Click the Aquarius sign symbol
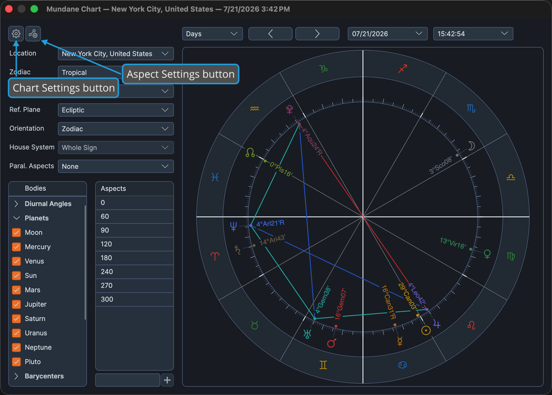This screenshot has height=395, width=552. (254, 108)
